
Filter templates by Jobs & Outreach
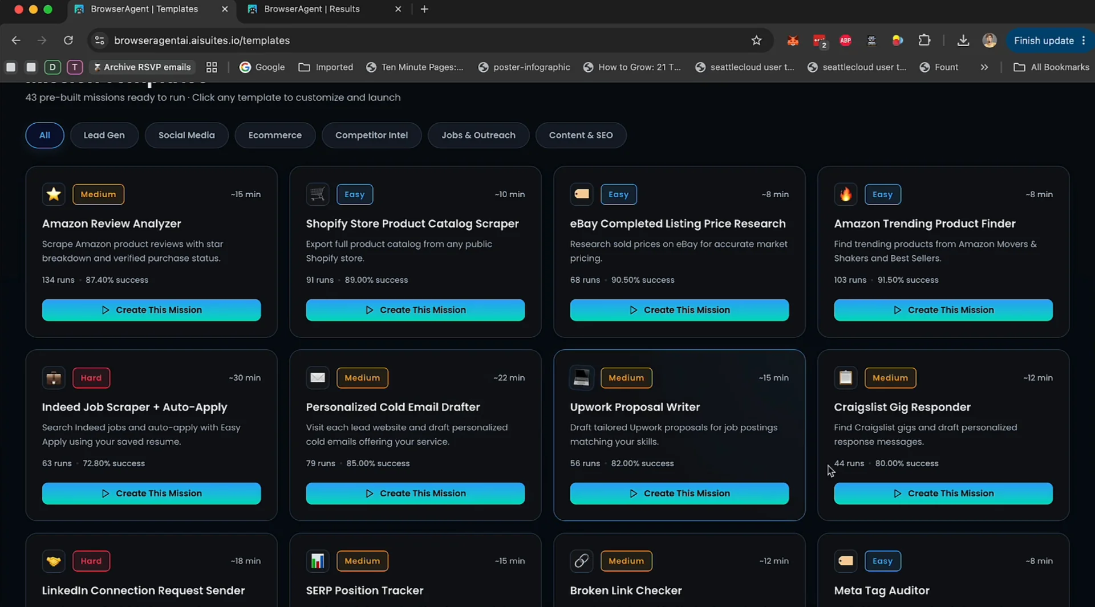[x=478, y=135]
